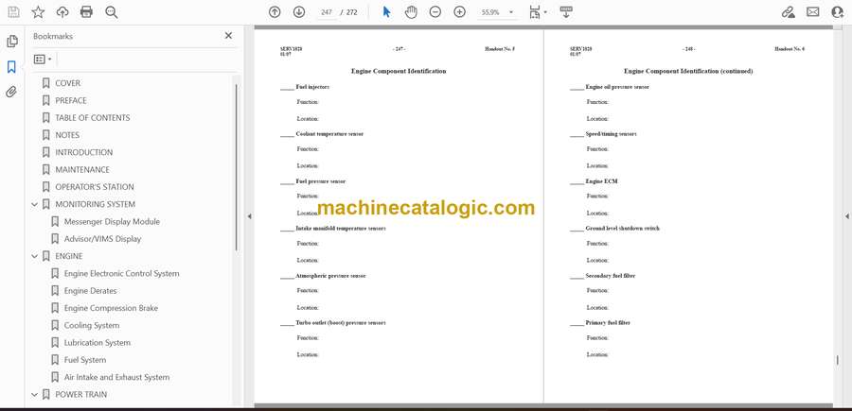This screenshot has width=852, height=411.
Task: Open the MAINTENANCE bookmark
Action: 82,170
